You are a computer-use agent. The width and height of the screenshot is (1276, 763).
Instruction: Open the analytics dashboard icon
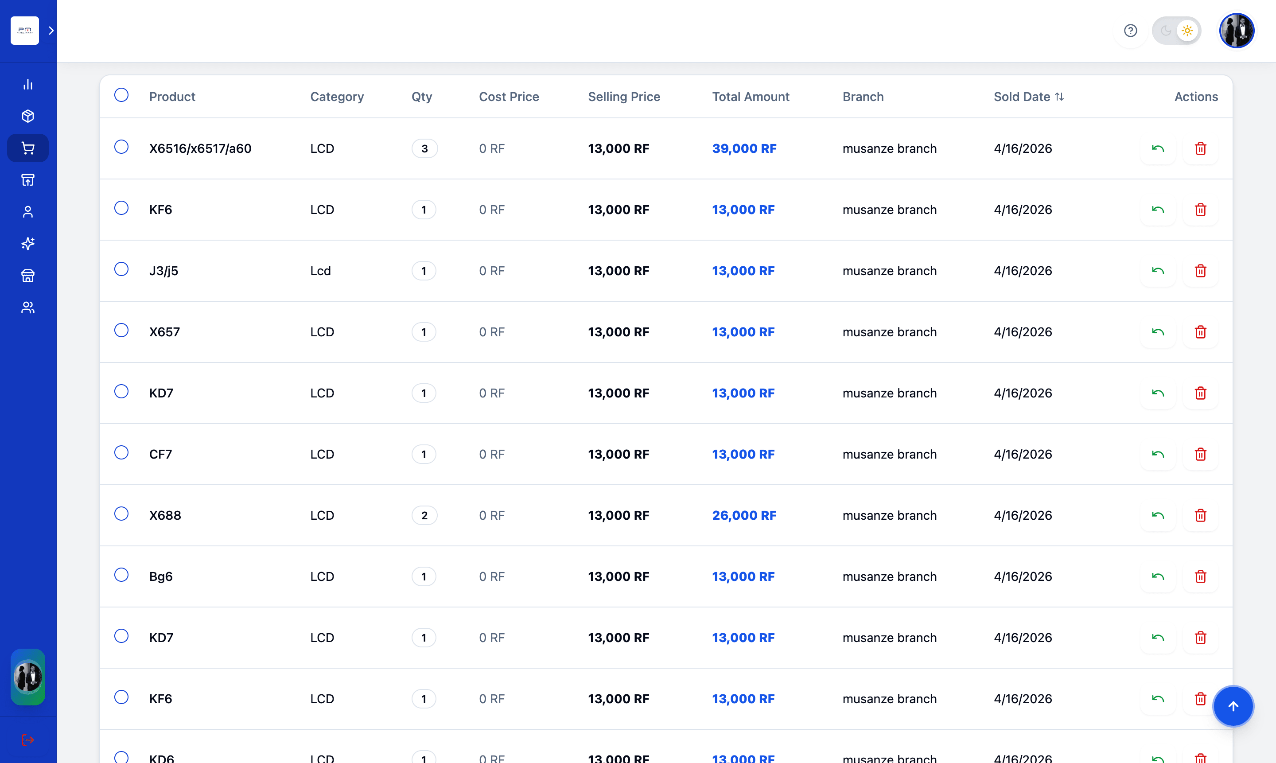(28, 84)
